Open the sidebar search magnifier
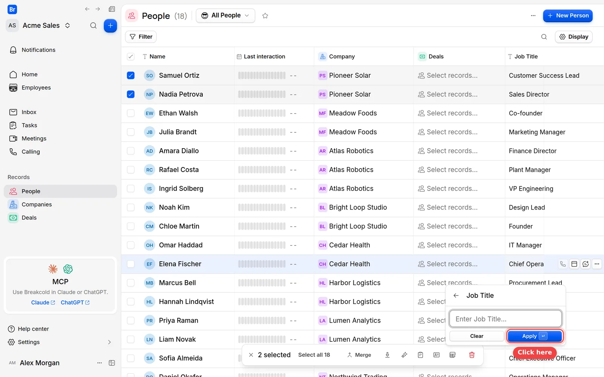Viewport: 604px width, 377px height. pos(93,26)
